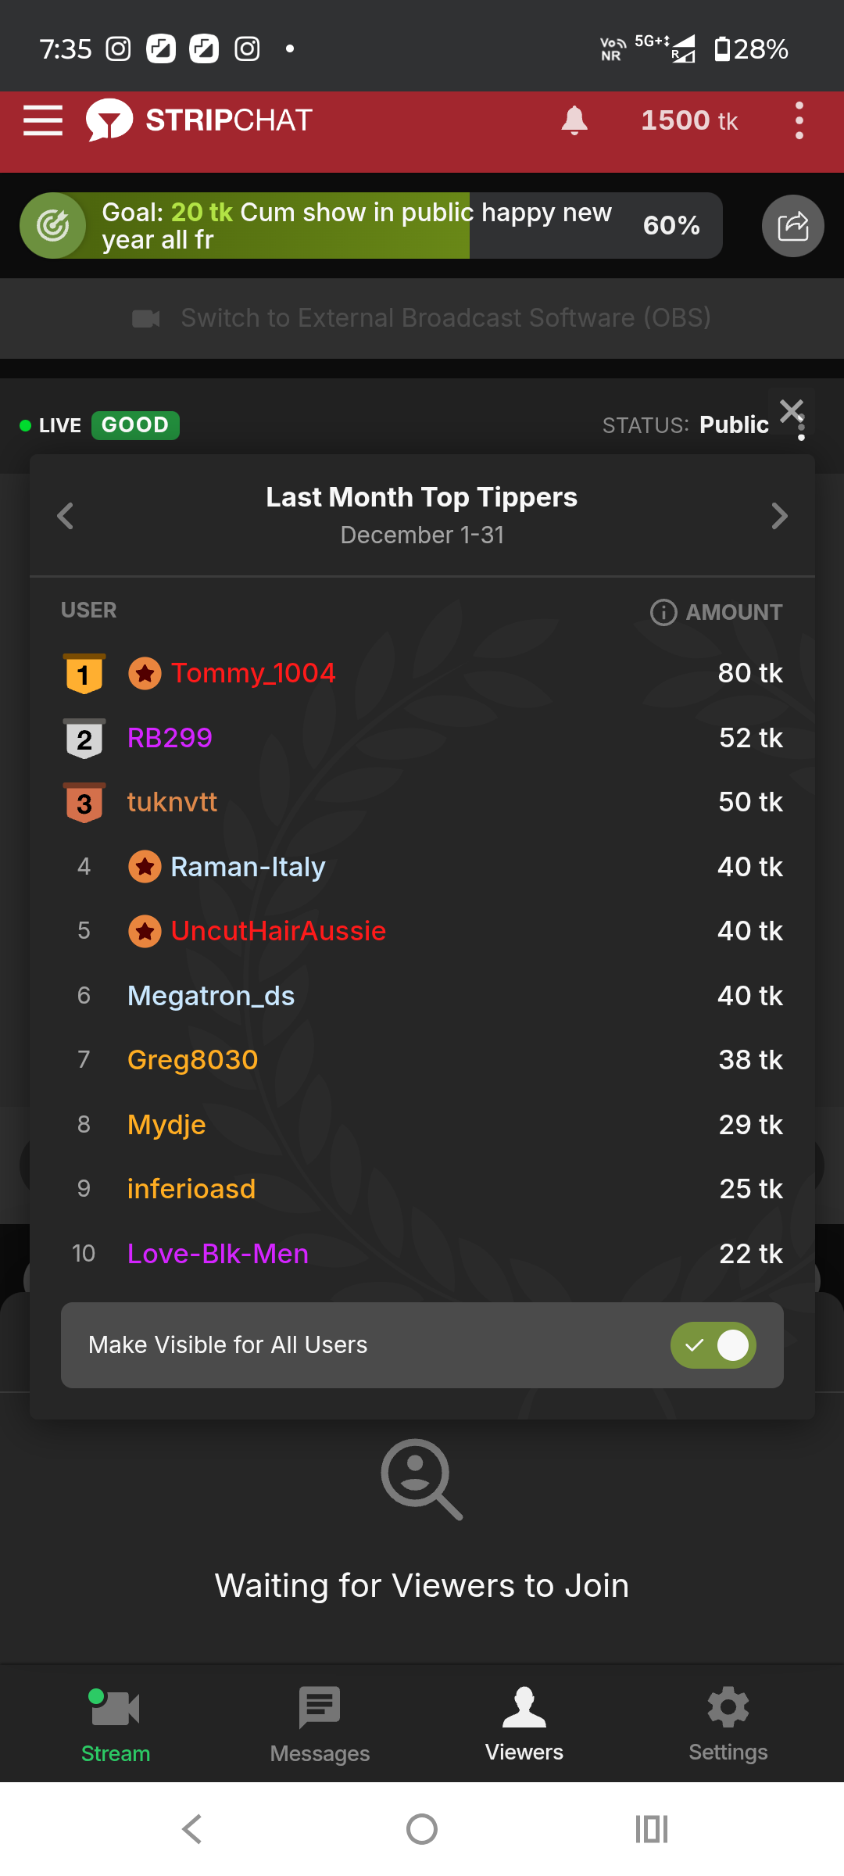Open the hamburger navigation menu
844x1876 pixels.
(43, 120)
